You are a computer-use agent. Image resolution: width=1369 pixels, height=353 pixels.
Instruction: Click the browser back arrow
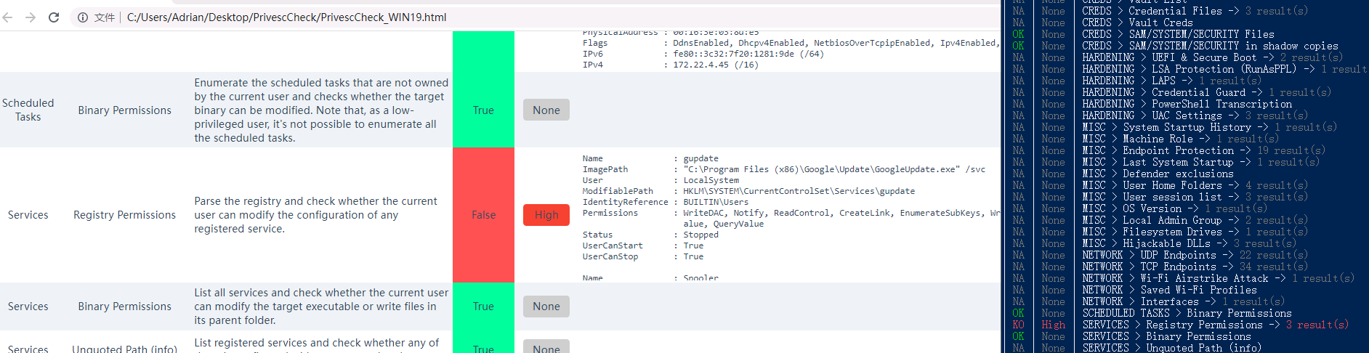(8, 17)
